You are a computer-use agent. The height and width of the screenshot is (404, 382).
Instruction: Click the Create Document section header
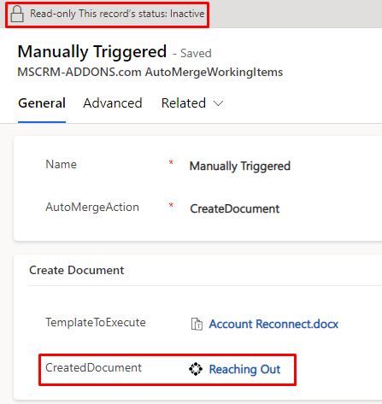point(77,270)
